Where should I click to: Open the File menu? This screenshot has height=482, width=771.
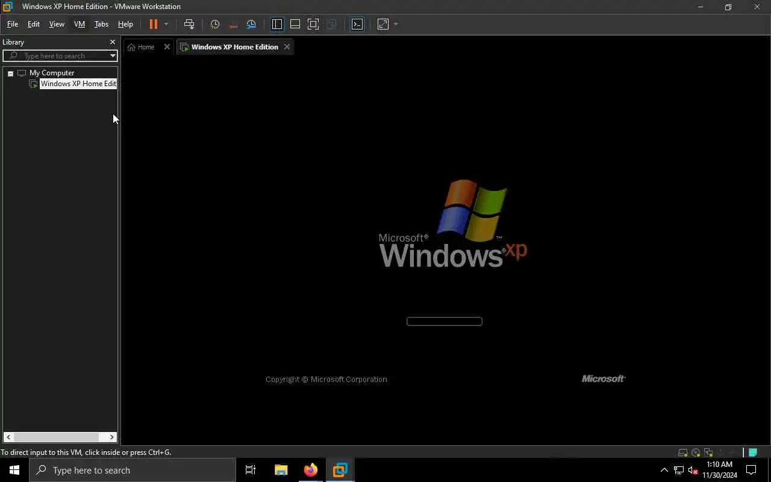[x=13, y=24]
